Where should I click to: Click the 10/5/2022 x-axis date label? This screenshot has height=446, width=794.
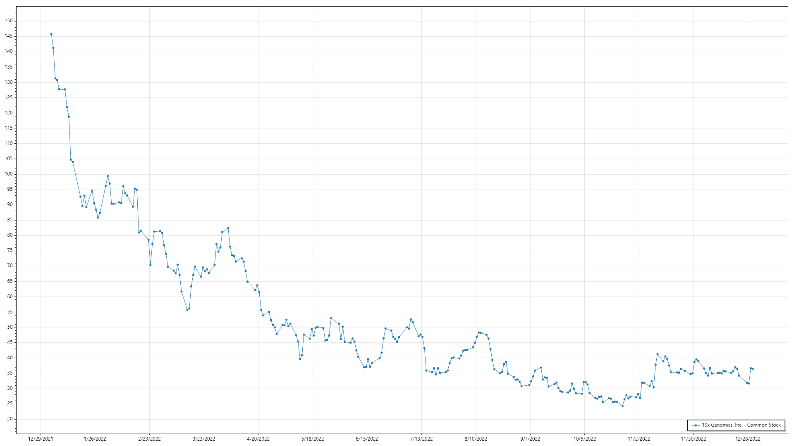(584, 439)
